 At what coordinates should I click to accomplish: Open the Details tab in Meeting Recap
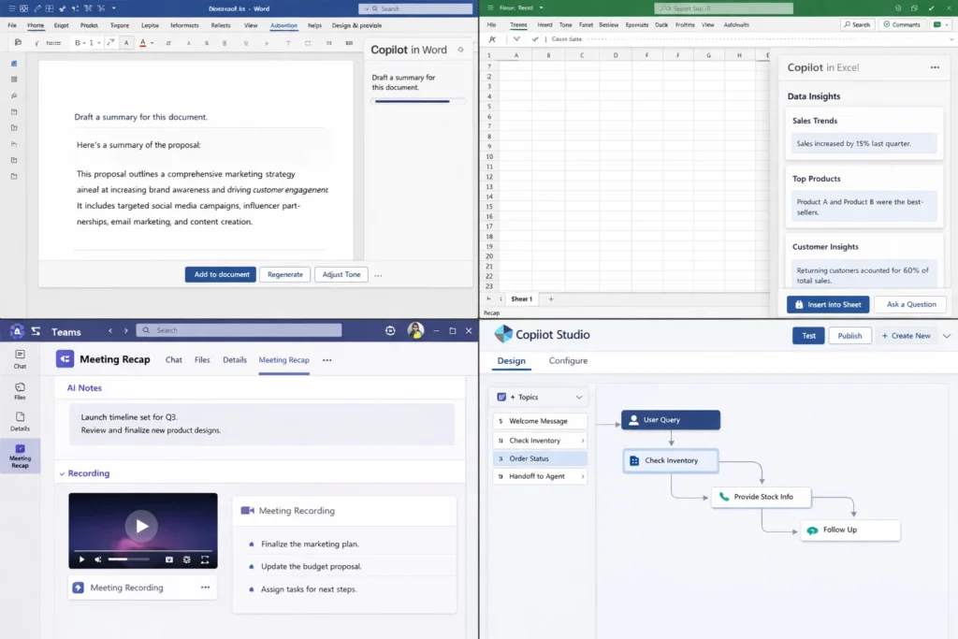(x=234, y=358)
